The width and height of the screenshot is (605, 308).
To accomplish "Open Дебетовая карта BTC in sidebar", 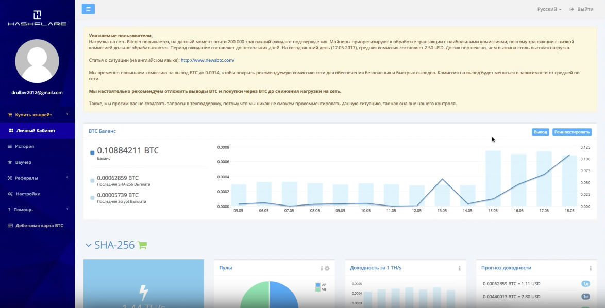I will coord(39,226).
